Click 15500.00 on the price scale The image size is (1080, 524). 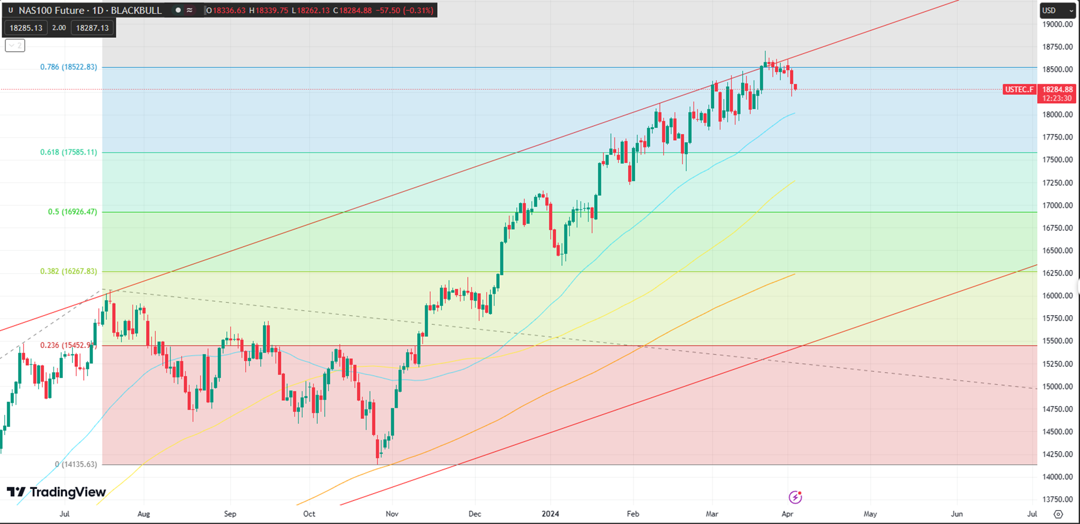pos(1057,341)
